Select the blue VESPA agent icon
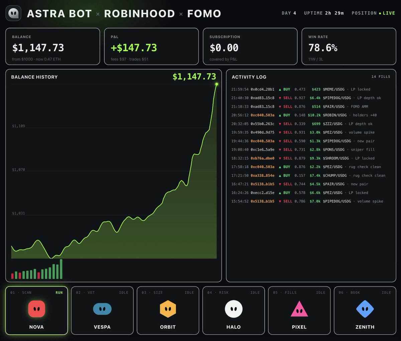401x341 pixels. [x=102, y=309]
